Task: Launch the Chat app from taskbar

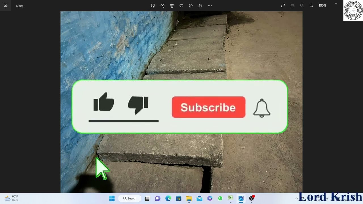Action: pos(158,198)
